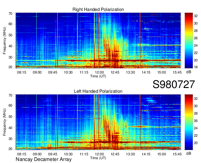The image size is (201, 163).
Task: Click 24 value on right-handed color bar scale
Action: (196, 45)
